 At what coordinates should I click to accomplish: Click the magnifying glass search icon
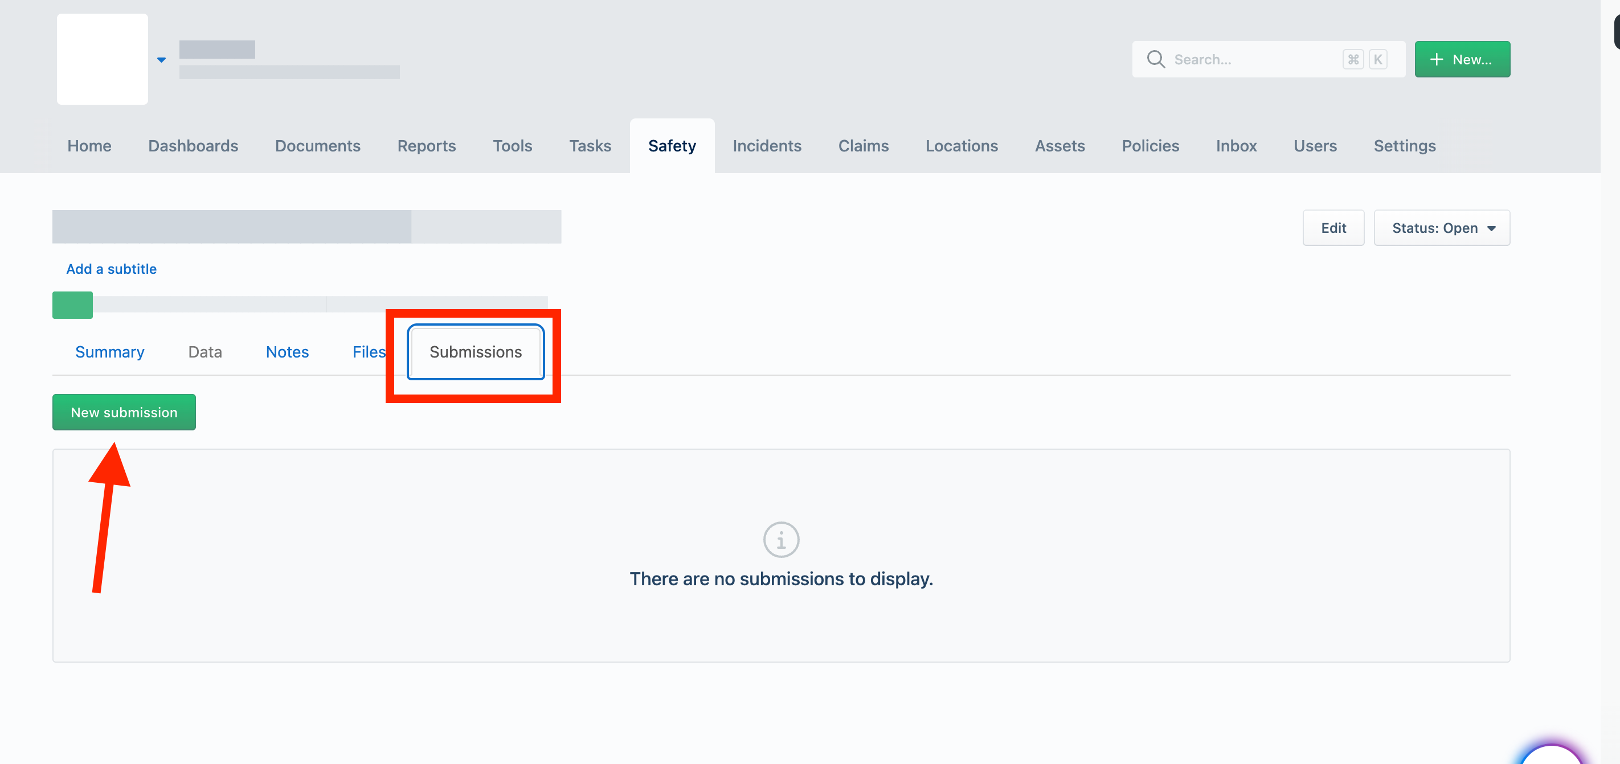tap(1156, 59)
